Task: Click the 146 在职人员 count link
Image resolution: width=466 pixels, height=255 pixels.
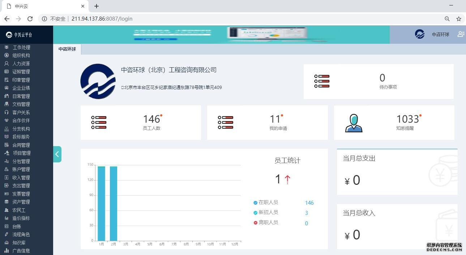Action: tap(309, 203)
